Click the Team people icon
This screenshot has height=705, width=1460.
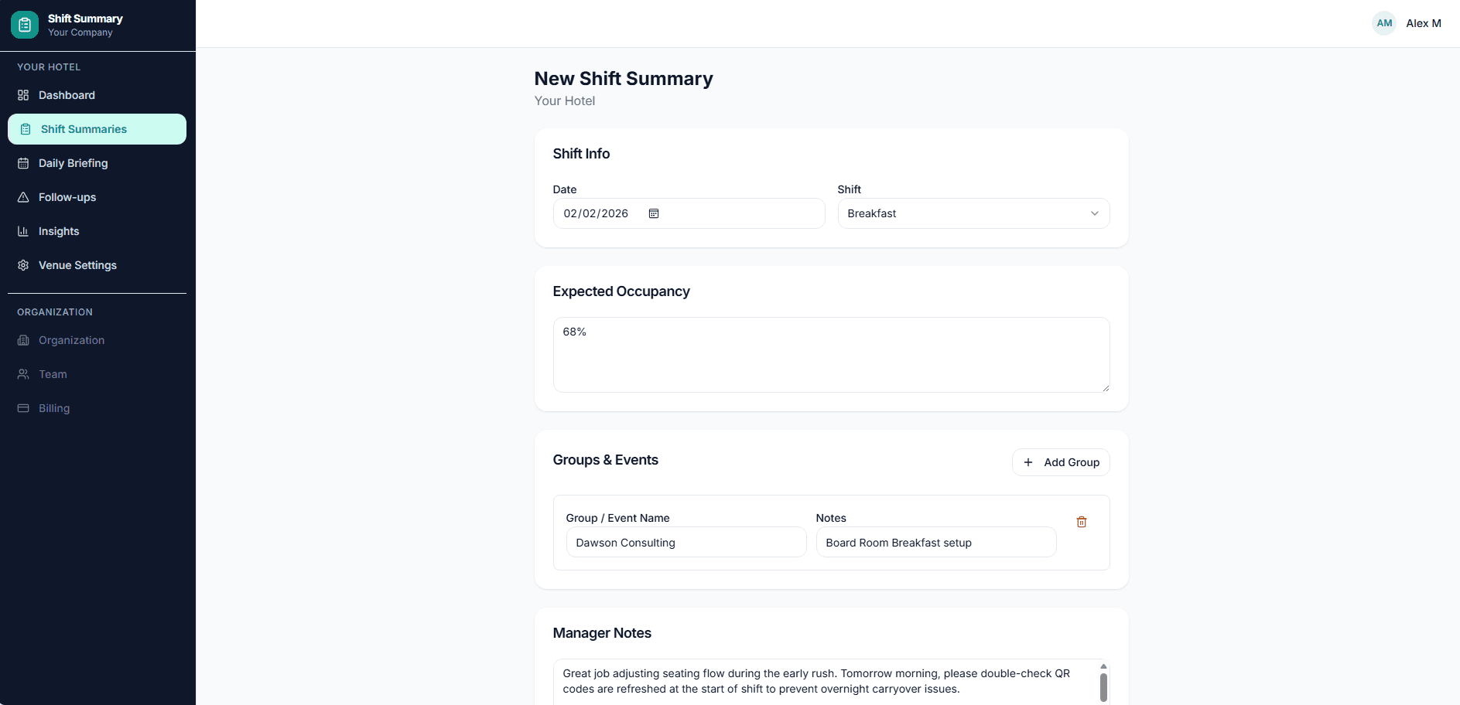click(x=23, y=374)
